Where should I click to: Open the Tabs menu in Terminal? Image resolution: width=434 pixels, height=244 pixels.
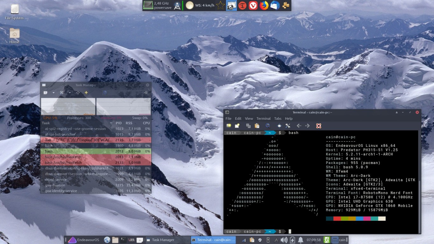(x=278, y=118)
